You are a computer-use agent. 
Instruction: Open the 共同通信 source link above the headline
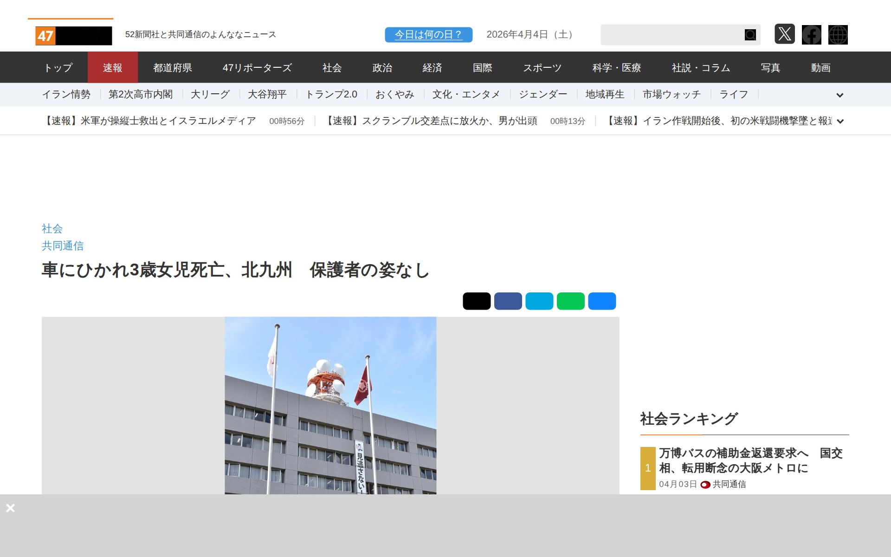click(x=63, y=246)
